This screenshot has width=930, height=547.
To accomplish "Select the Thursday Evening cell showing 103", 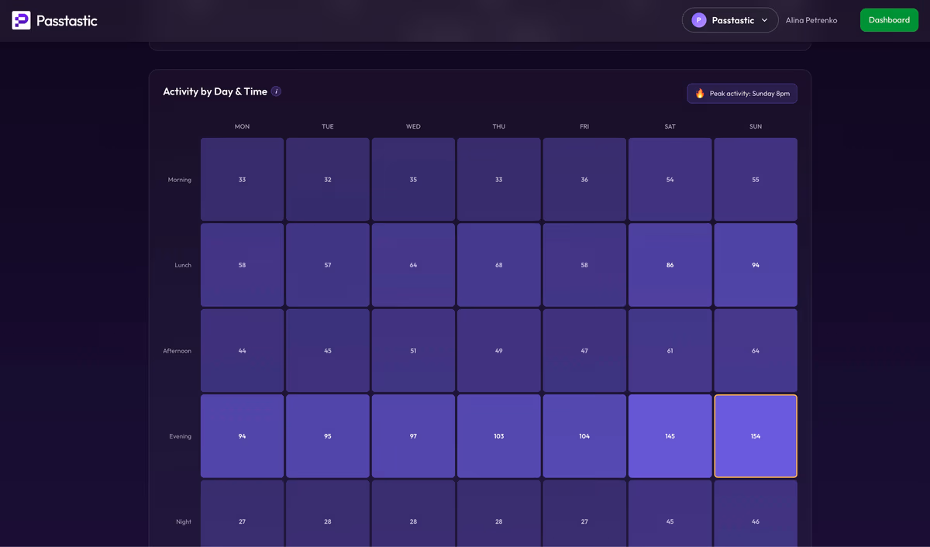I will click(499, 436).
